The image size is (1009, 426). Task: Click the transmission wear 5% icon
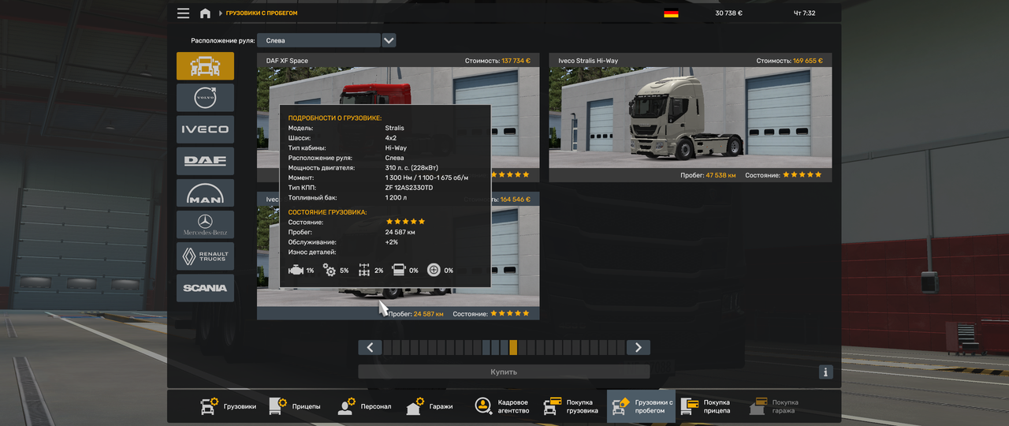(330, 270)
